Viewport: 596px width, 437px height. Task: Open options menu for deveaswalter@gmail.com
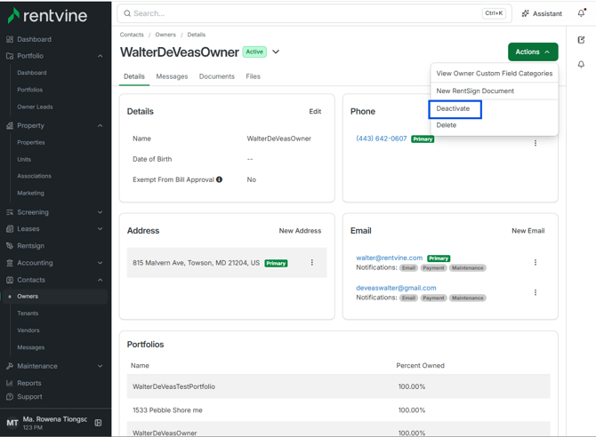pyautogui.click(x=536, y=292)
